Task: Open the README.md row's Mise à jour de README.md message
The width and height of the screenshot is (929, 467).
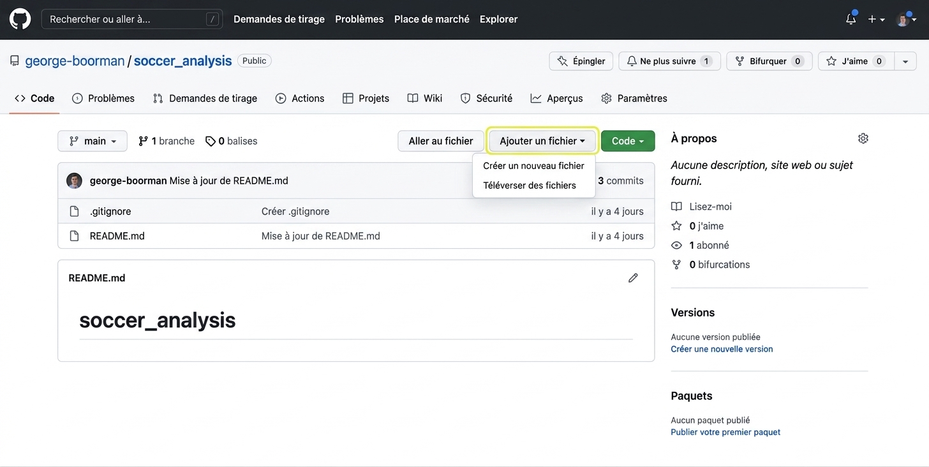Action: (x=321, y=236)
